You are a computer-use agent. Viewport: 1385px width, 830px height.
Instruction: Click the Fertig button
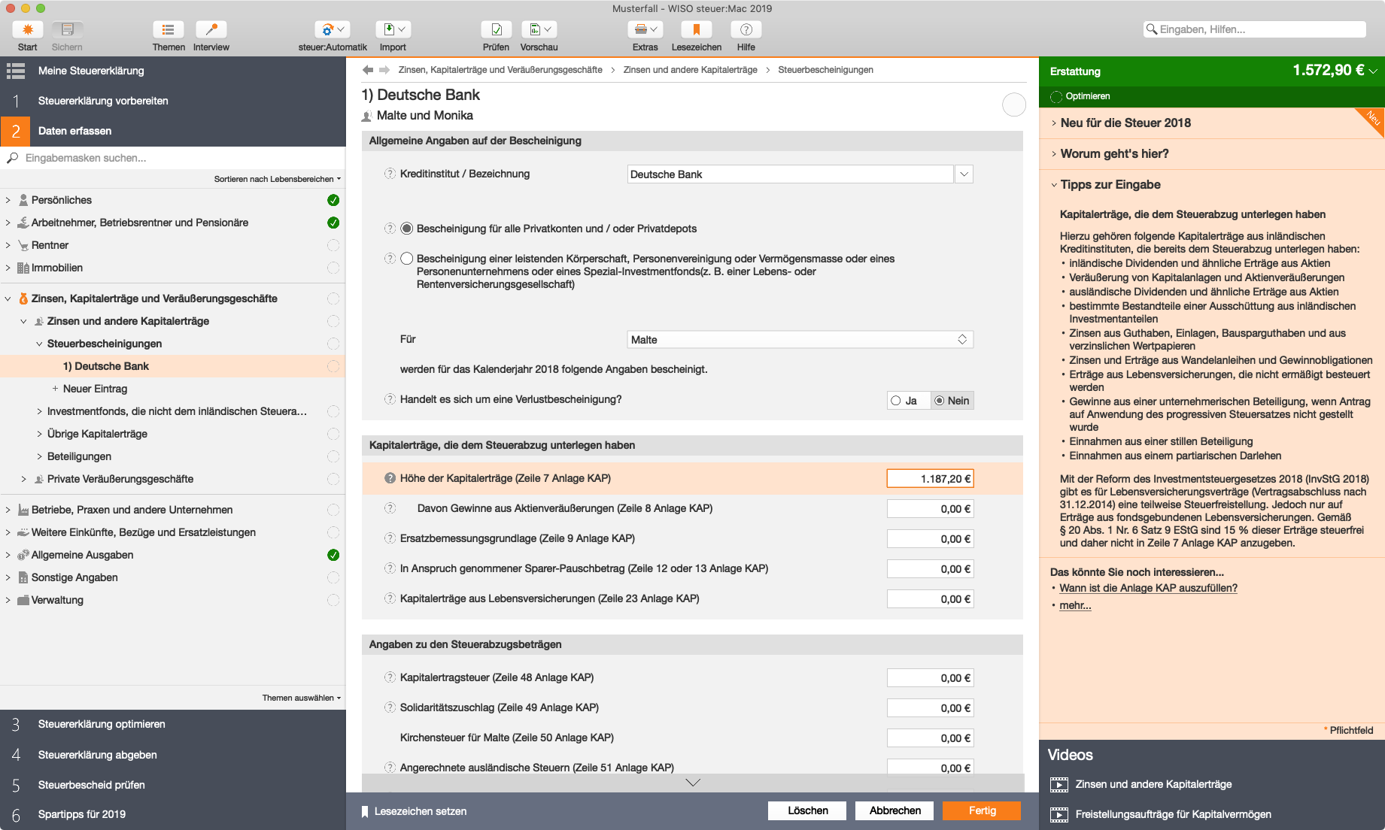(x=982, y=810)
